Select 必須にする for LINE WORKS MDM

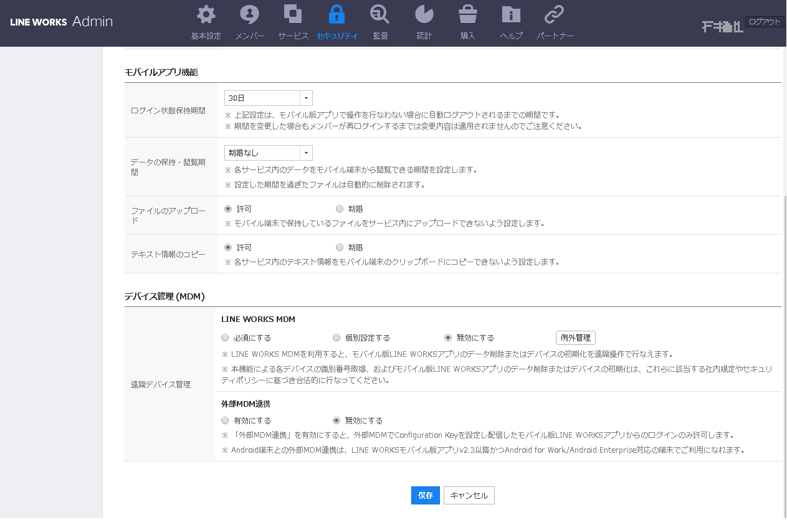[226, 338]
